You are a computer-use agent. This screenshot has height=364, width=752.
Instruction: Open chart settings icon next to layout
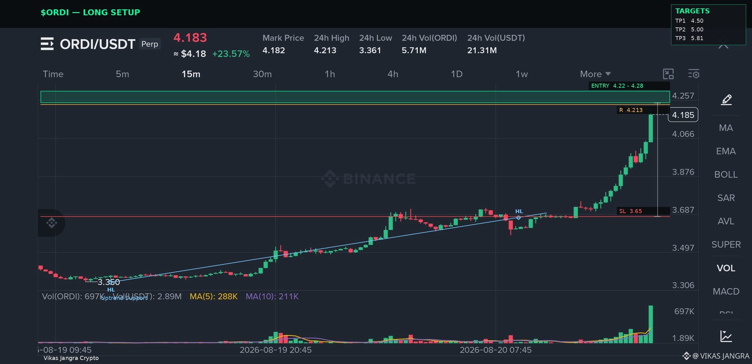pos(694,74)
